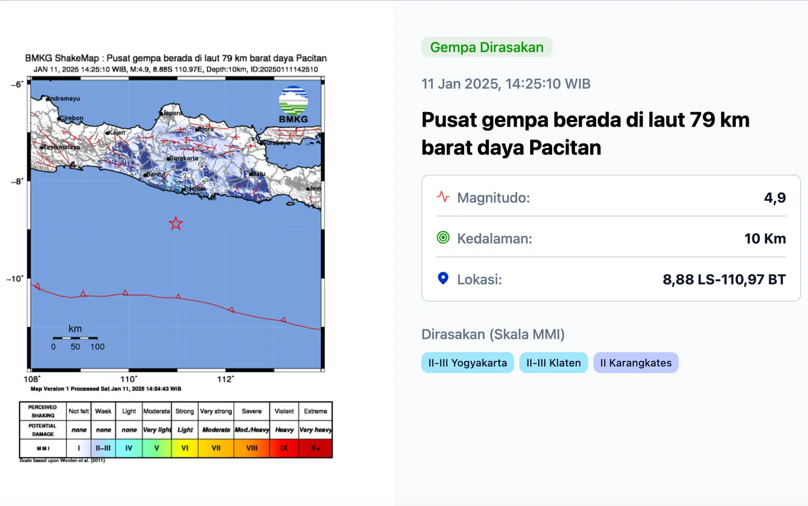Click the earthquake headline about Pacitan
The image size is (808, 506).
(585, 134)
